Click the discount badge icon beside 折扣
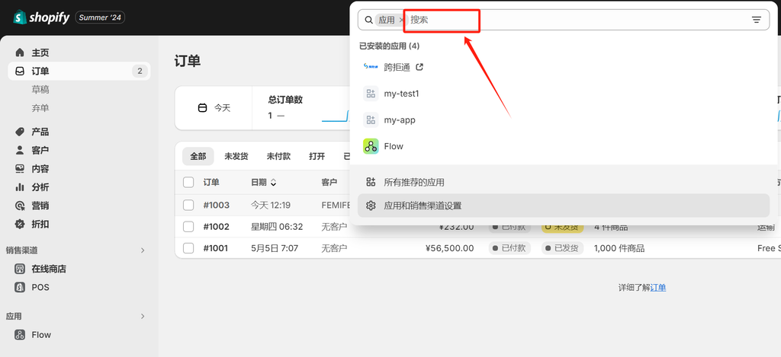 point(20,224)
